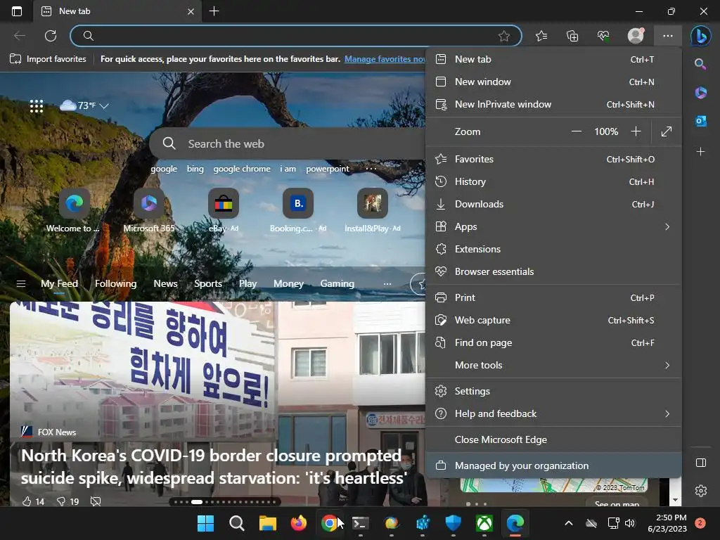Viewport: 720px width, 540px height.
Task: Open the Collections toolbar icon
Action: (572, 36)
